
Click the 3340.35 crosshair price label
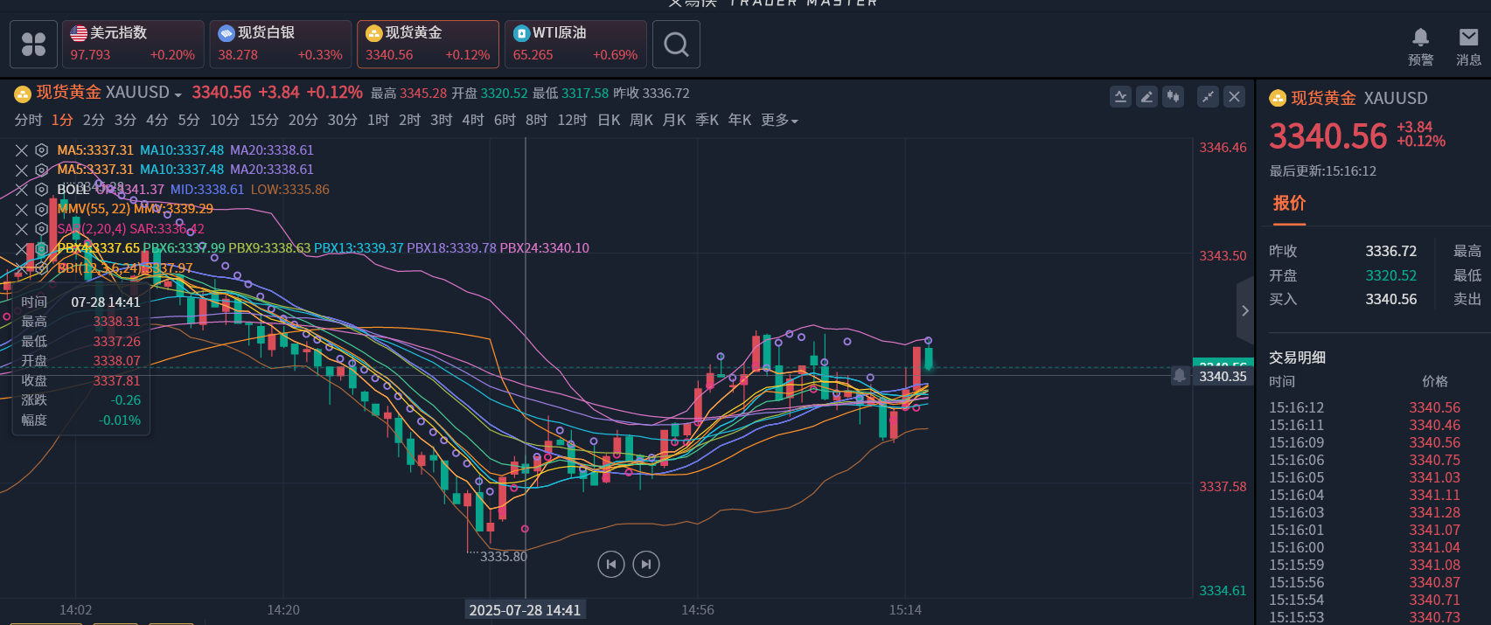[1223, 376]
